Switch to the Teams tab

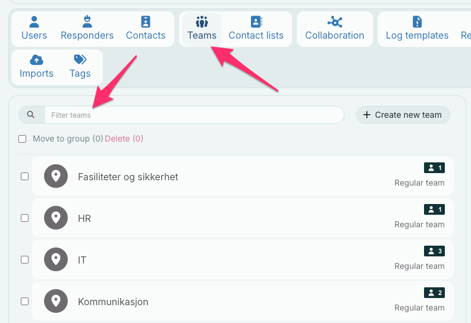[202, 29]
